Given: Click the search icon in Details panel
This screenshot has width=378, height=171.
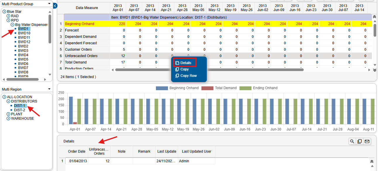Looking at the screenshot, I should [x=352, y=141].
